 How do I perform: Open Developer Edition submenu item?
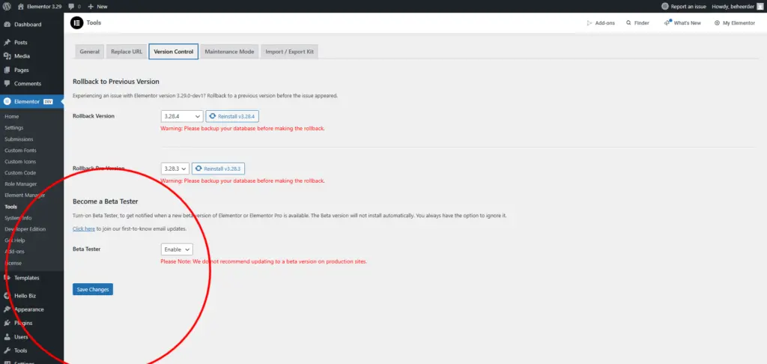[25, 229]
